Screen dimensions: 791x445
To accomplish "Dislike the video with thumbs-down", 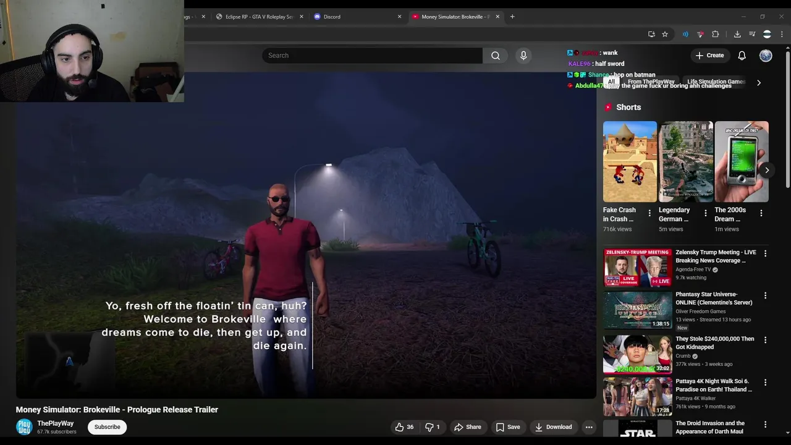I will click(x=433, y=427).
